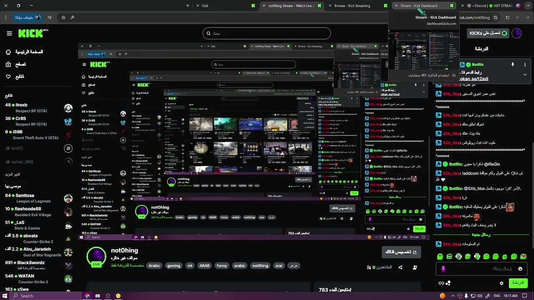Reload the page with browser refresh icon
This screenshot has width=534, height=300.
507,17
